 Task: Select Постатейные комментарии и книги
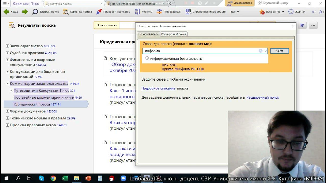point(44,97)
